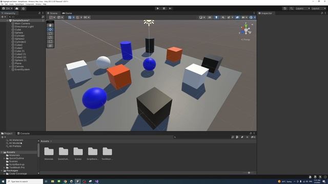Image resolution: width=328 pixels, height=184 pixels.
Task: Toggle Persp projection label
Action: point(246,39)
